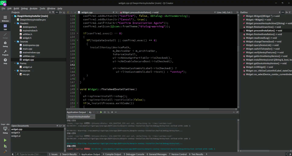Show the 1 Issues pane

click(x=53, y=154)
